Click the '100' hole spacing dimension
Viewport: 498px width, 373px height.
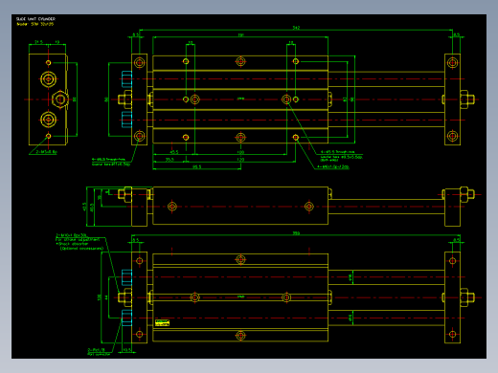point(240,152)
